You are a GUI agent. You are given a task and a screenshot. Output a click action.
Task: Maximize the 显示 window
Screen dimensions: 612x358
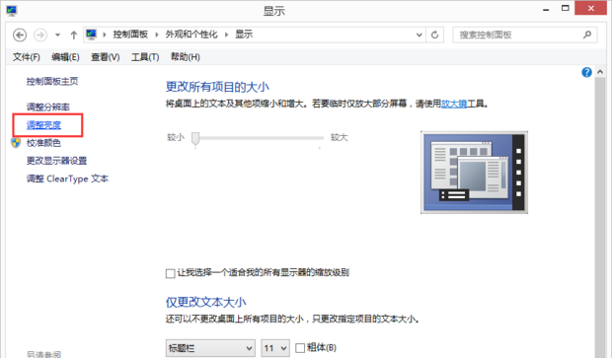point(566,9)
